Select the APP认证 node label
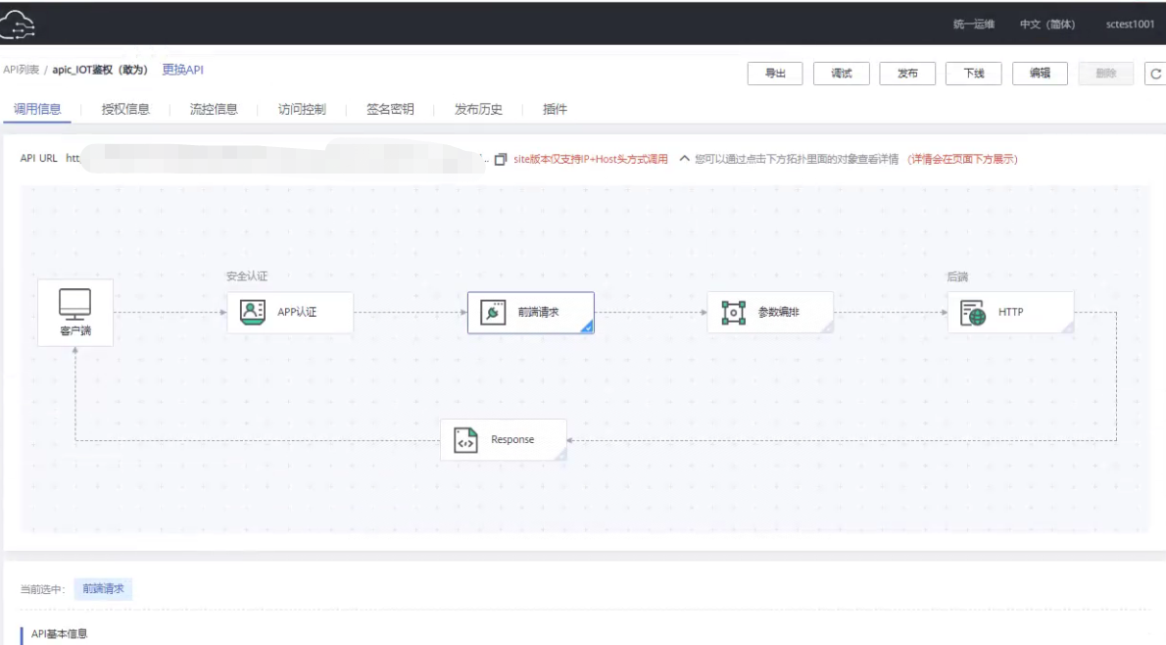The height and width of the screenshot is (645, 1166). pos(297,313)
